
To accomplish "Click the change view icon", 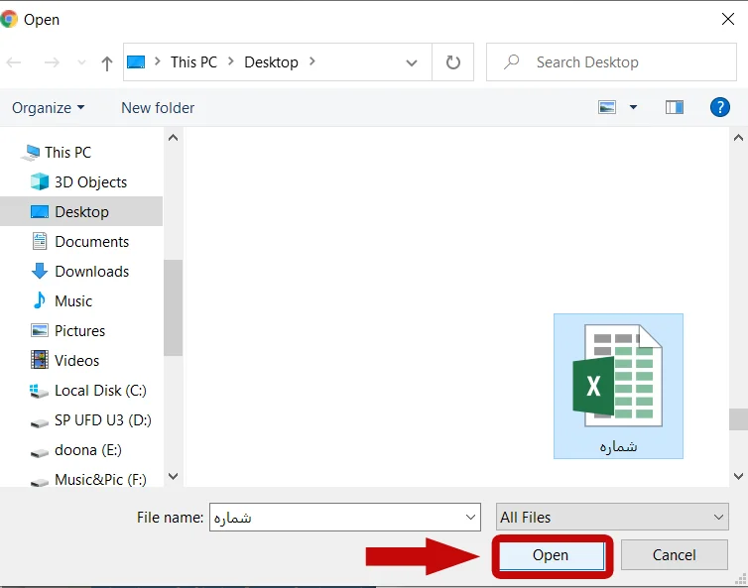I will click(608, 107).
